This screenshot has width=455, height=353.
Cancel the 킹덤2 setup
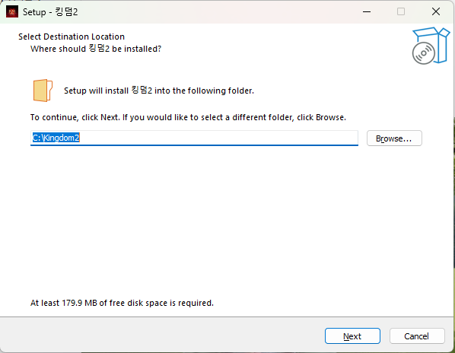click(x=417, y=336)
